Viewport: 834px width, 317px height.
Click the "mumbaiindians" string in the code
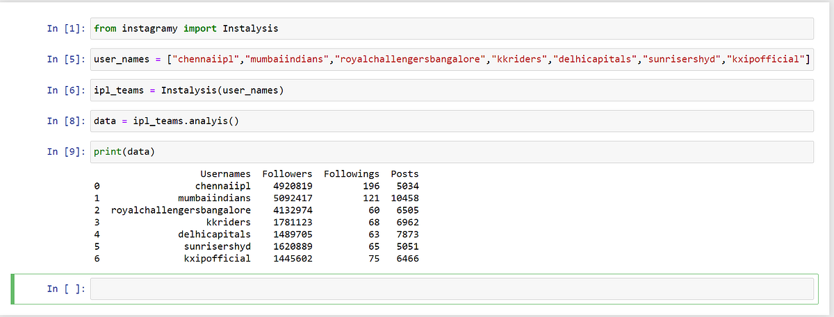point(286,60)
